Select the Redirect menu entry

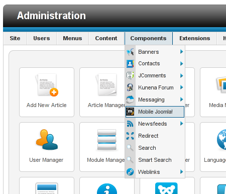(x=155, y=136)
